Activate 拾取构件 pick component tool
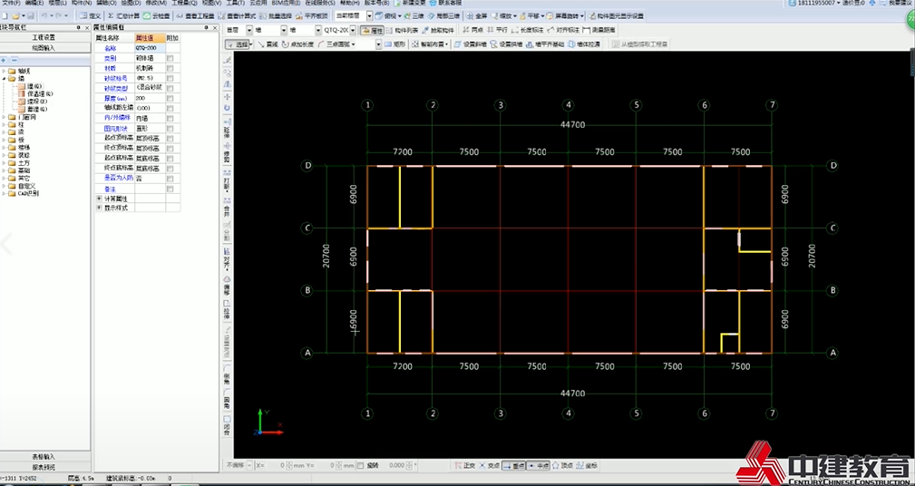This screenshot has width=915, height=486. click(x=438, y=30)
